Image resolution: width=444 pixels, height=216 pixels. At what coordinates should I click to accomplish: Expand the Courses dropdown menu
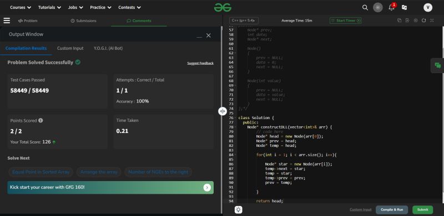[21, 8]
